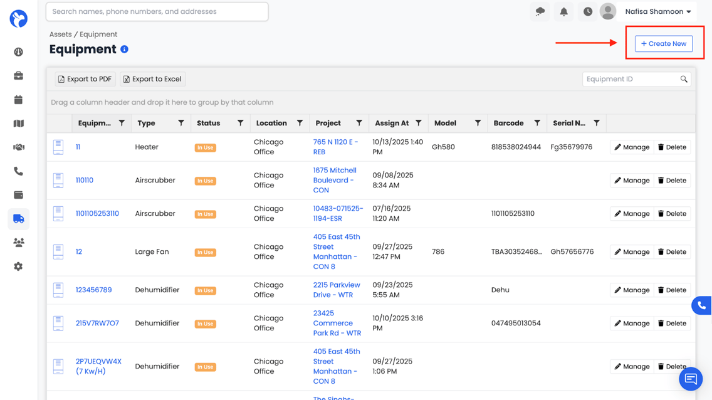Click the info icon beside Equipment title
Image resolution: width=712 pixels, height=400 pixels.
pos(125,49)
